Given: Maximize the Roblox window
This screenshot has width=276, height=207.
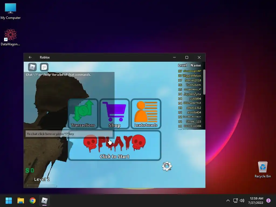Looking at the screenshot, I should click(187, 57).
